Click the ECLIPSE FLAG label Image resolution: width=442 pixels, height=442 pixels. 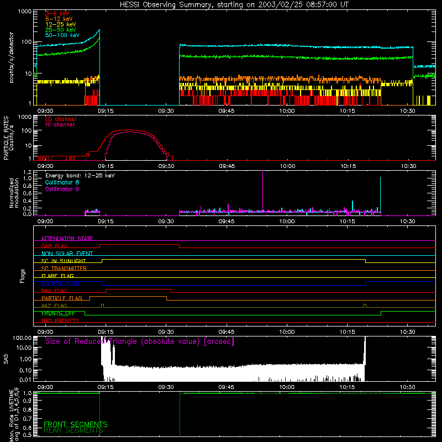(60, 283)
